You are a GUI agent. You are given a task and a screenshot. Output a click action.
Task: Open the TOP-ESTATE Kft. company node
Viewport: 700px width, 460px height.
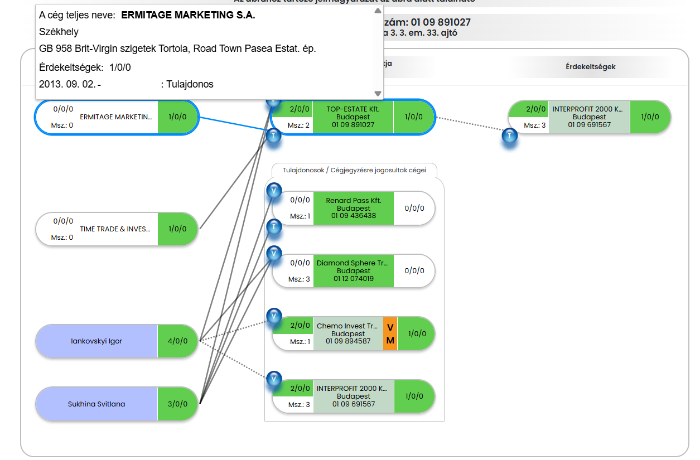(353, 117)
